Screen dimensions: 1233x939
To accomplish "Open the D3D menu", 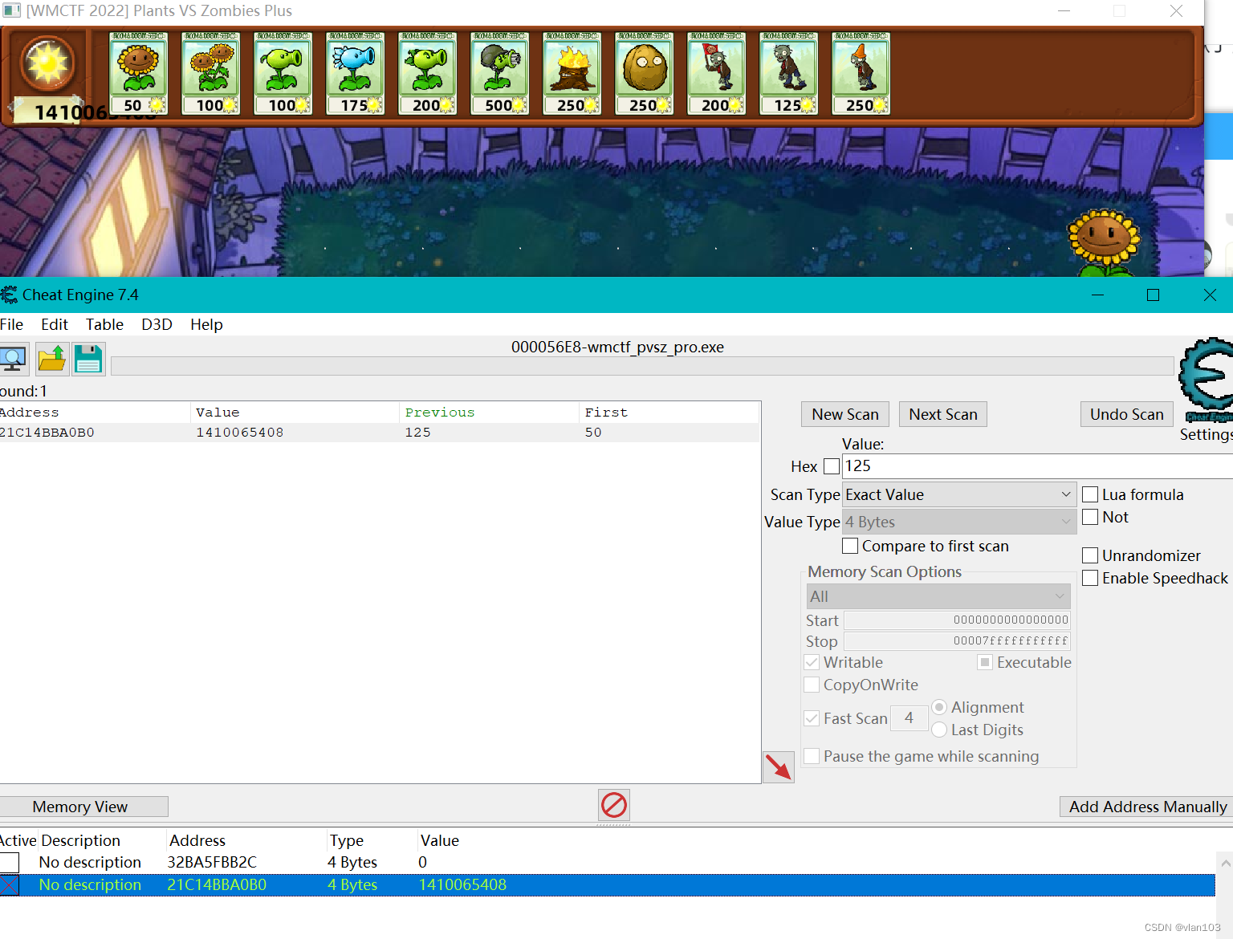I will point(157,324).
